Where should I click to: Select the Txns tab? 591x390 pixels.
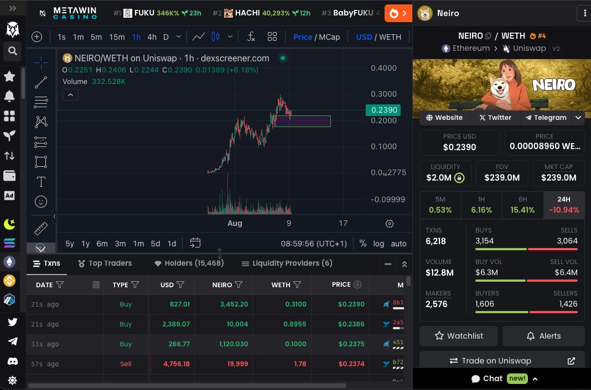click(46, 263)
